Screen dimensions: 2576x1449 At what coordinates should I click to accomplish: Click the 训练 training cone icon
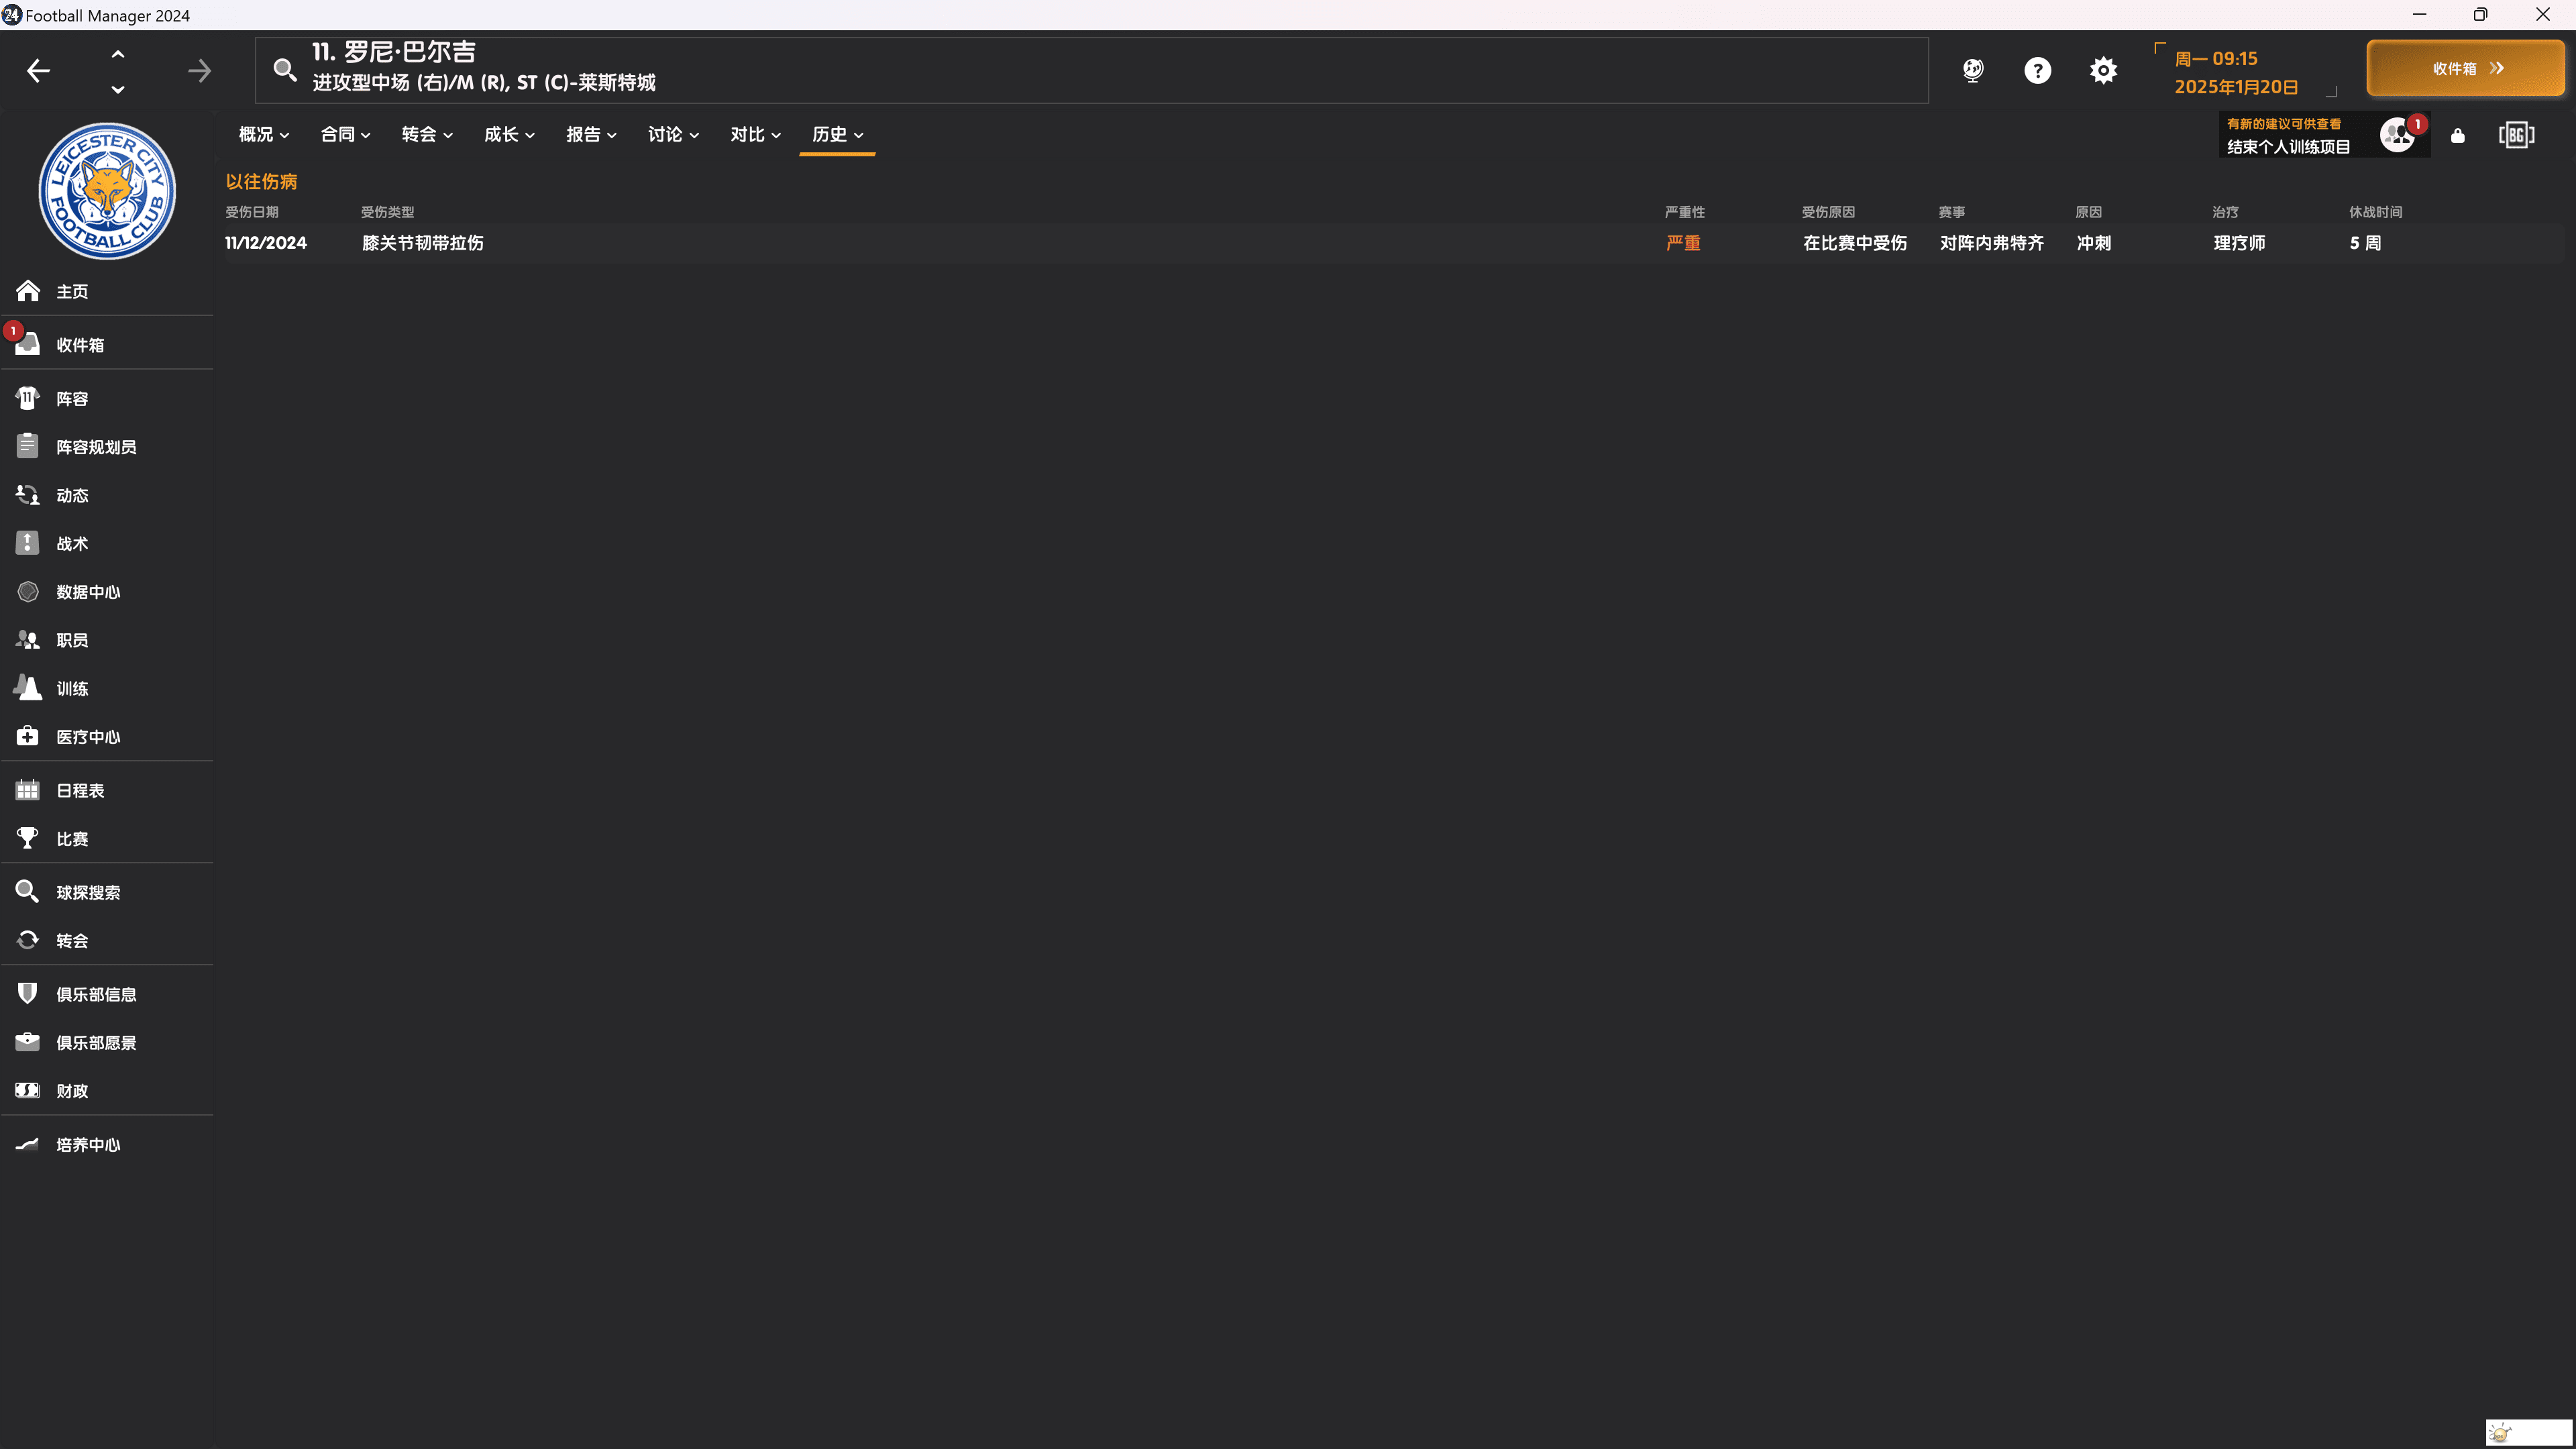click(x=27, y=688)
